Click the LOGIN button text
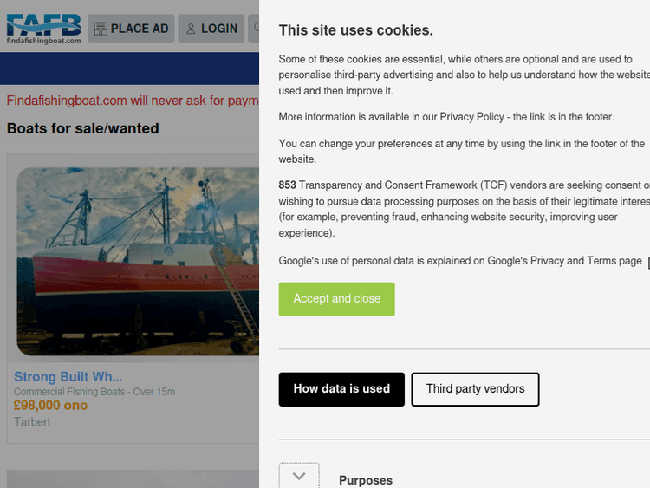 (219, 29)
